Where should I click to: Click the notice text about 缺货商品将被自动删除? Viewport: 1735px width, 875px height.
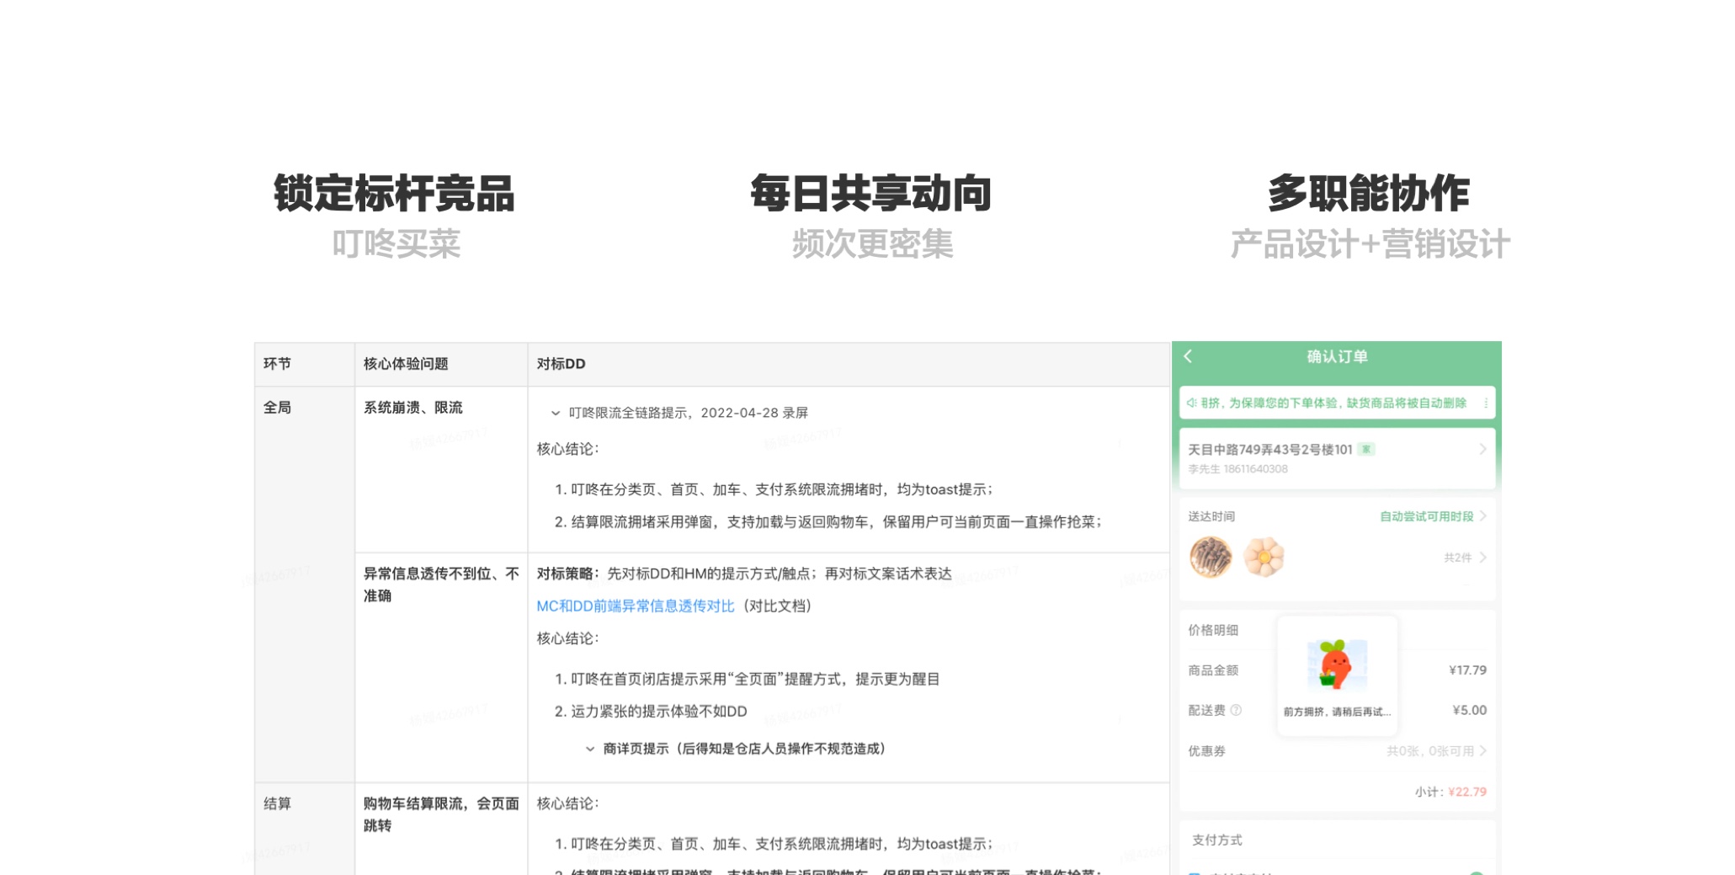(x=1333, y=403)
